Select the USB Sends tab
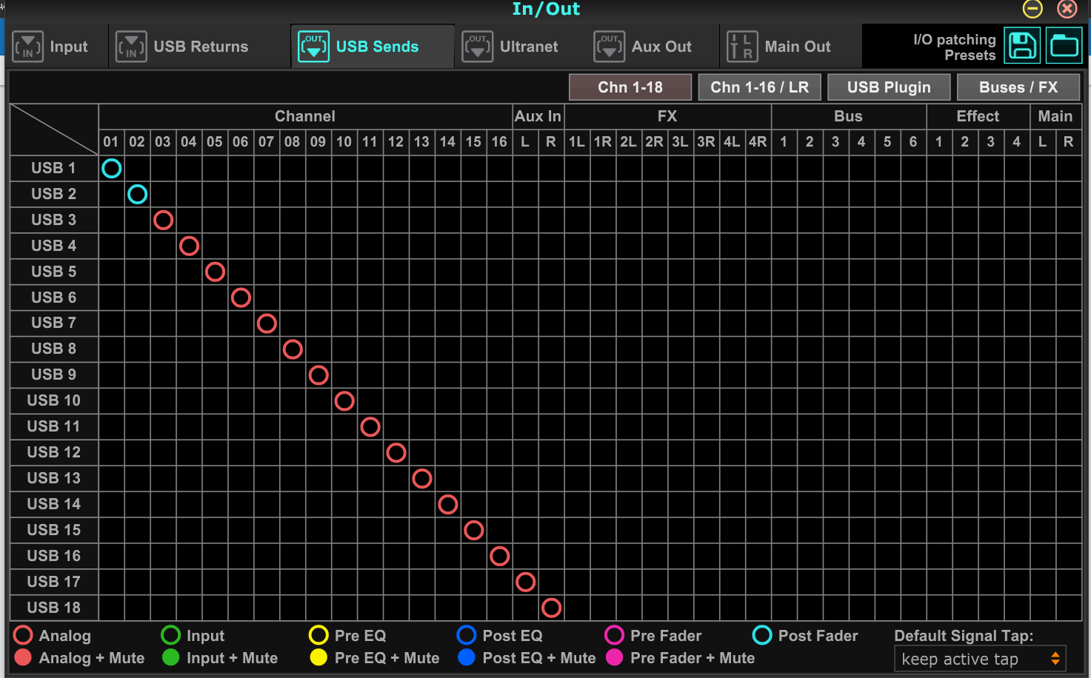The image size is (1091, 678). coord(373,47)
